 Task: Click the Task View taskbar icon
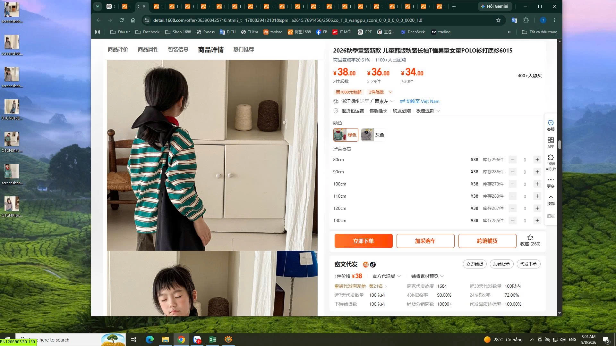tap(133, 340)
